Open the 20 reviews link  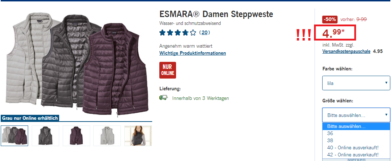[205, 33]
